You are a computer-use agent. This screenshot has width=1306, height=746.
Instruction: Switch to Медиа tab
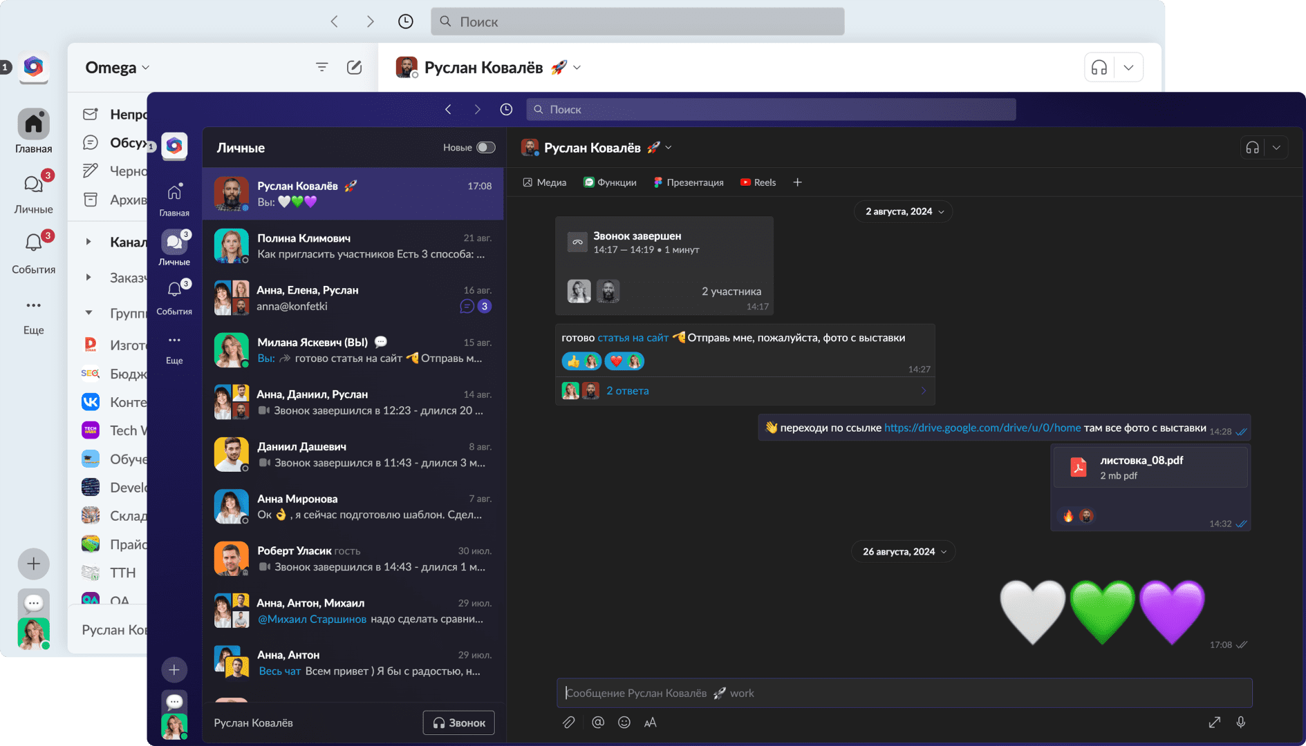tap(545, 182)
